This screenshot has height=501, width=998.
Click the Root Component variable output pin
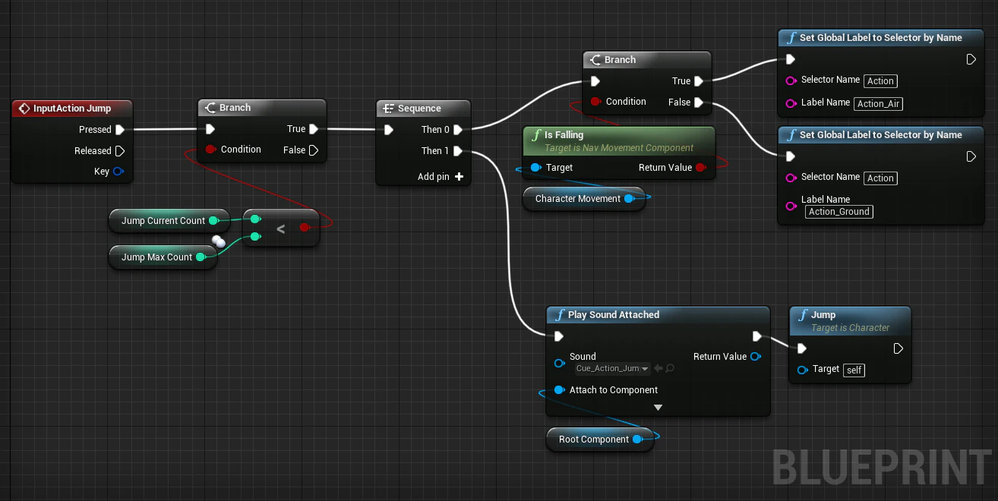[636, 440]
